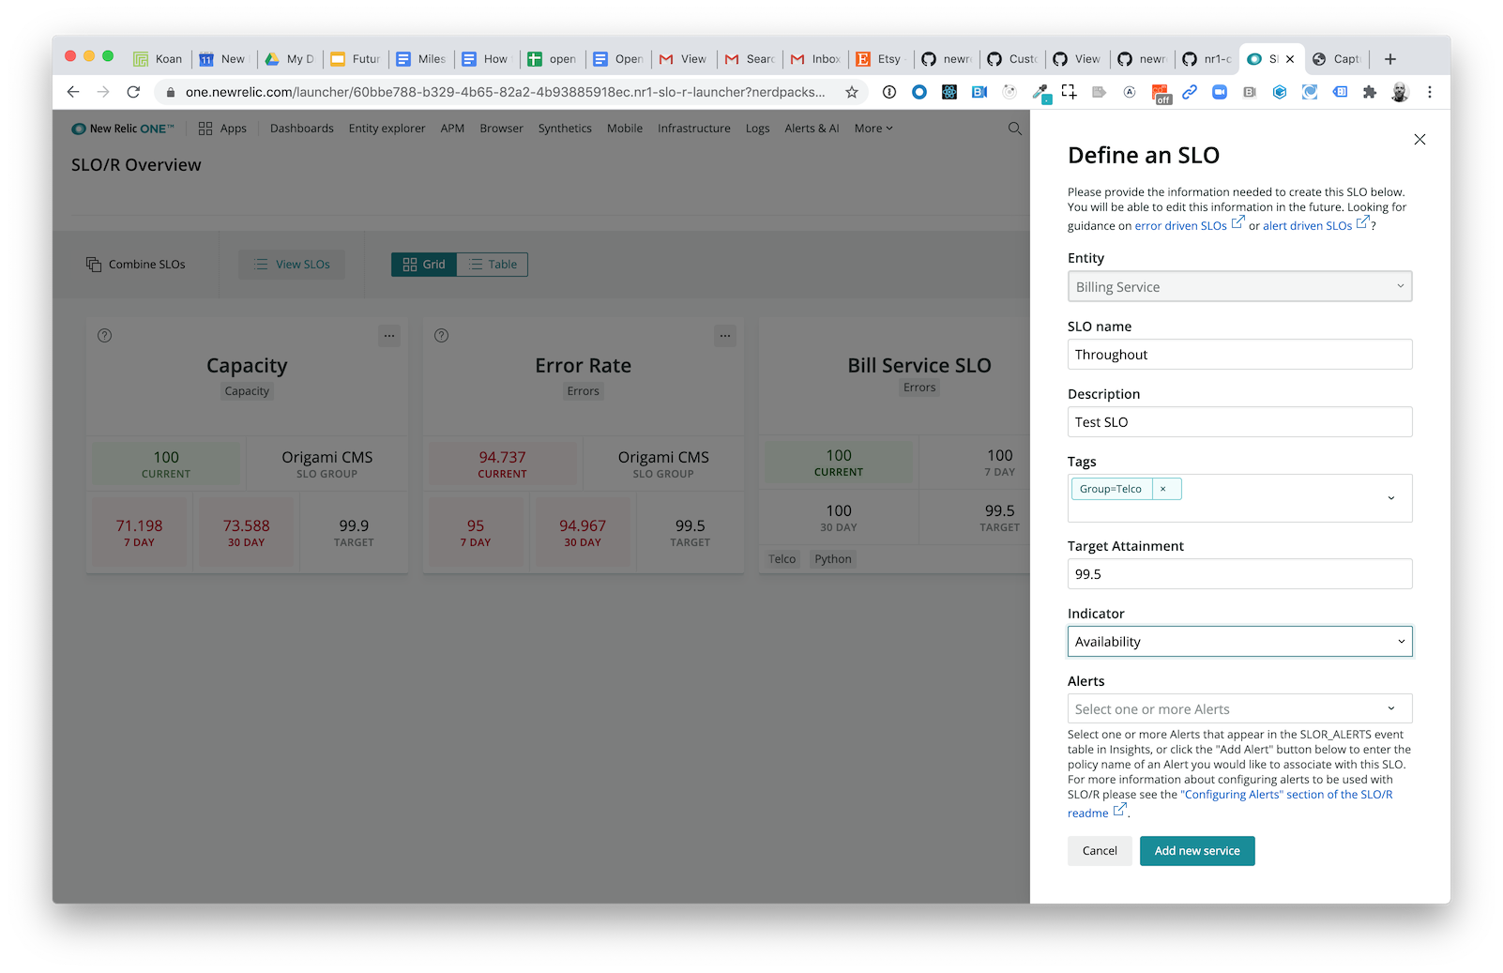Expand the Entity dropdown showing Billing Service
This screenshot has width=1503, height=973.
coord(1239,287)
